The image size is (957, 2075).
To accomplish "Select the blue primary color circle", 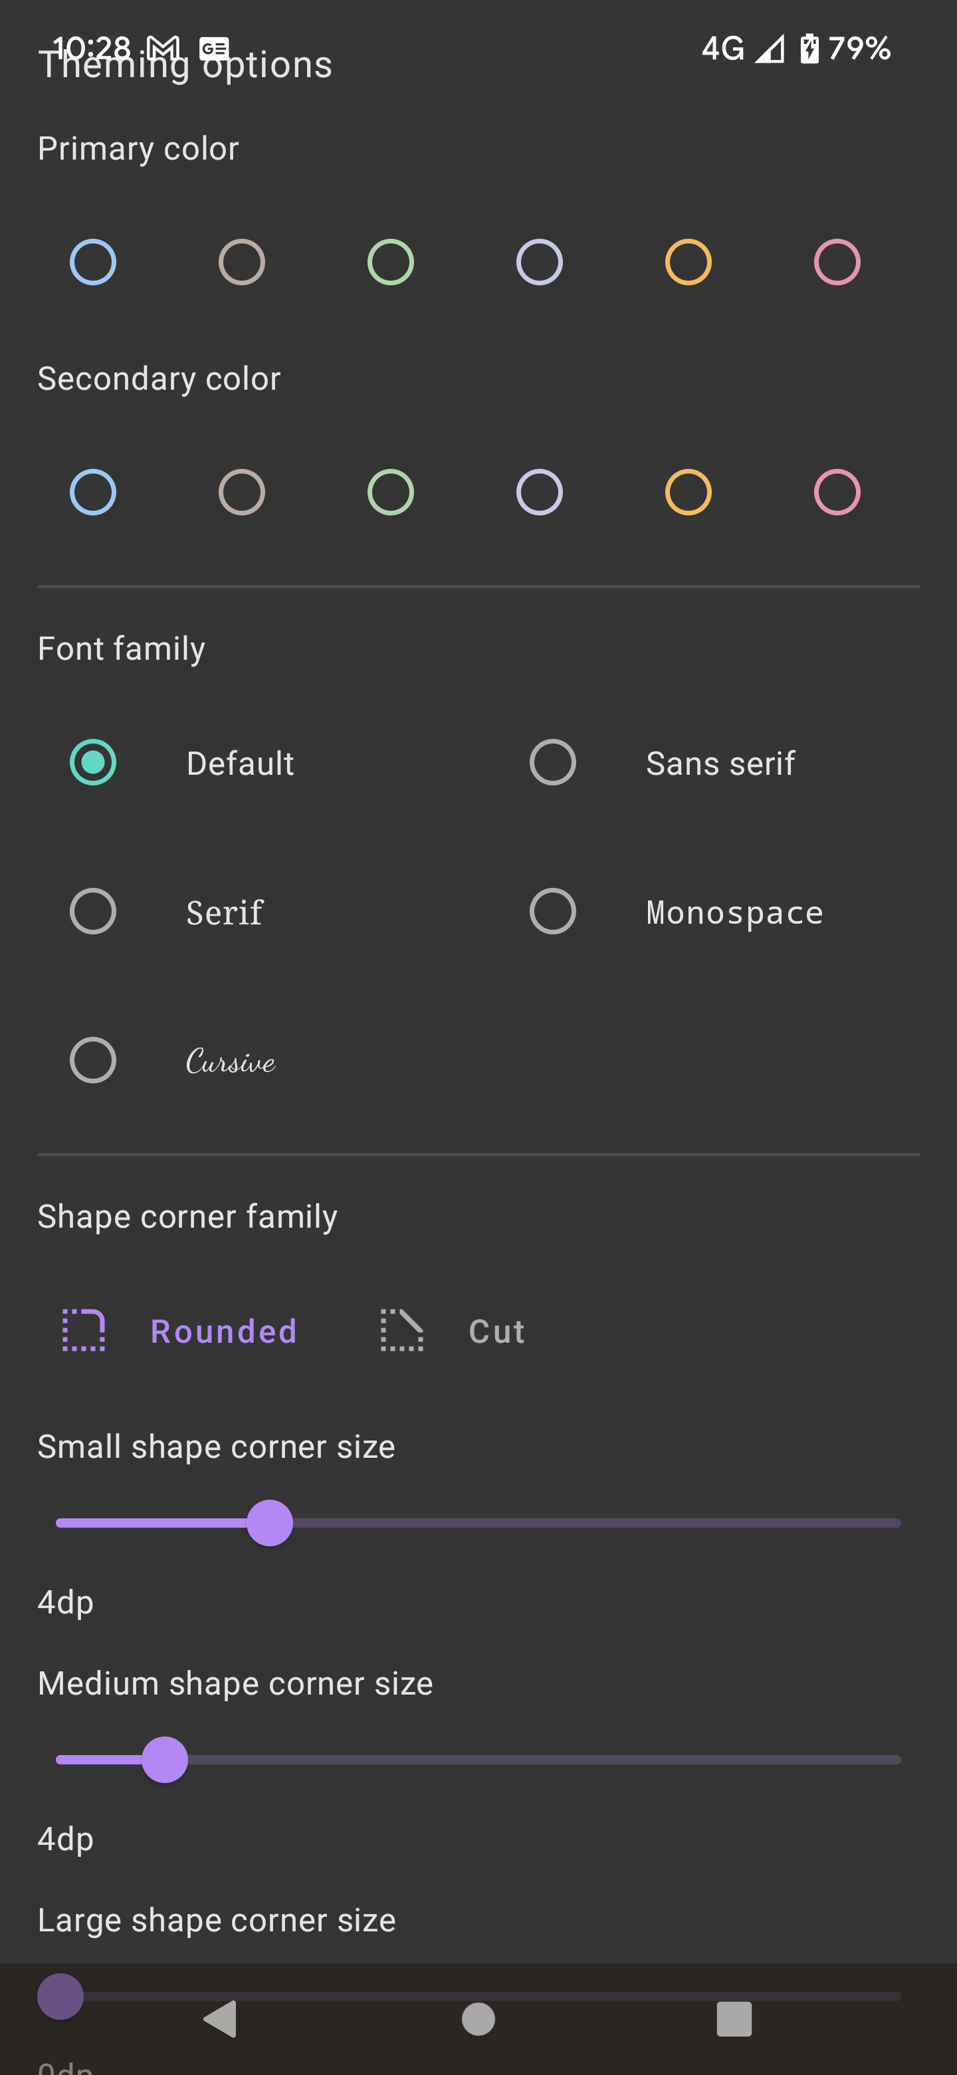I will pos(92,261).
